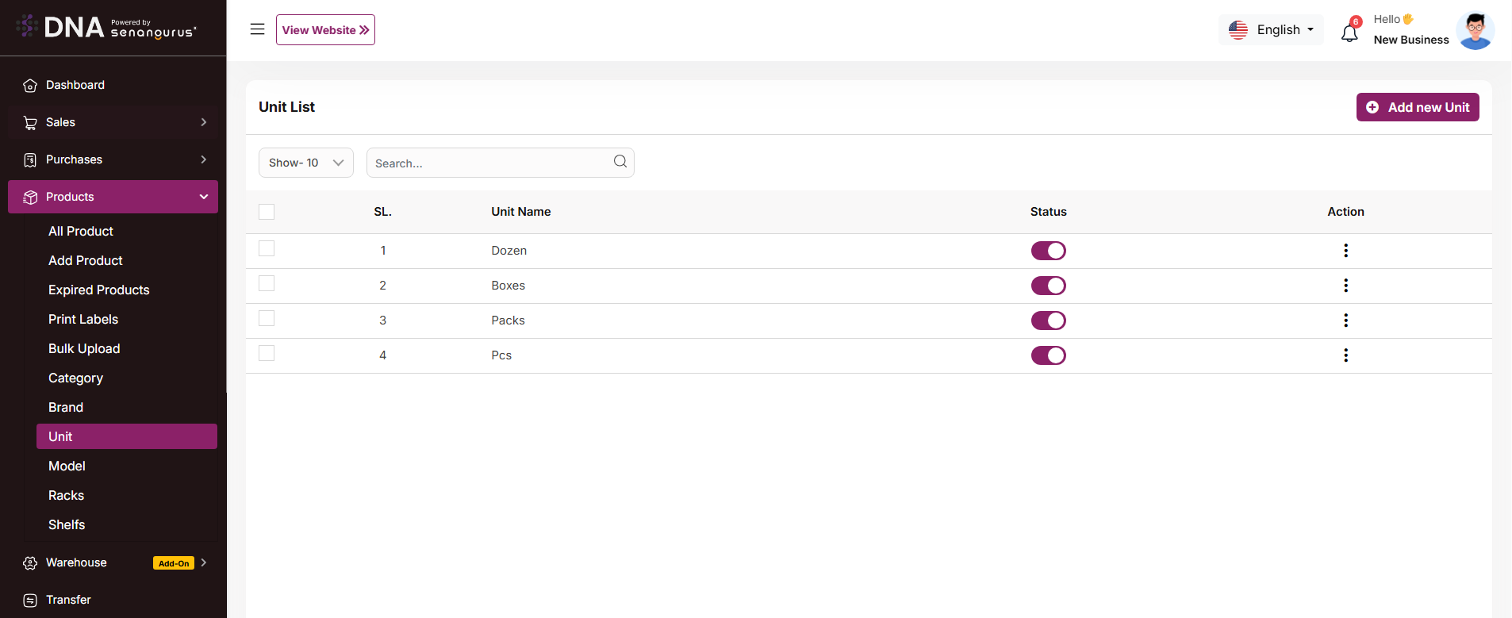The image size is (1512, 618).
Task: Open the Show- 10 entries dropdown
Action: pos(305,163)
